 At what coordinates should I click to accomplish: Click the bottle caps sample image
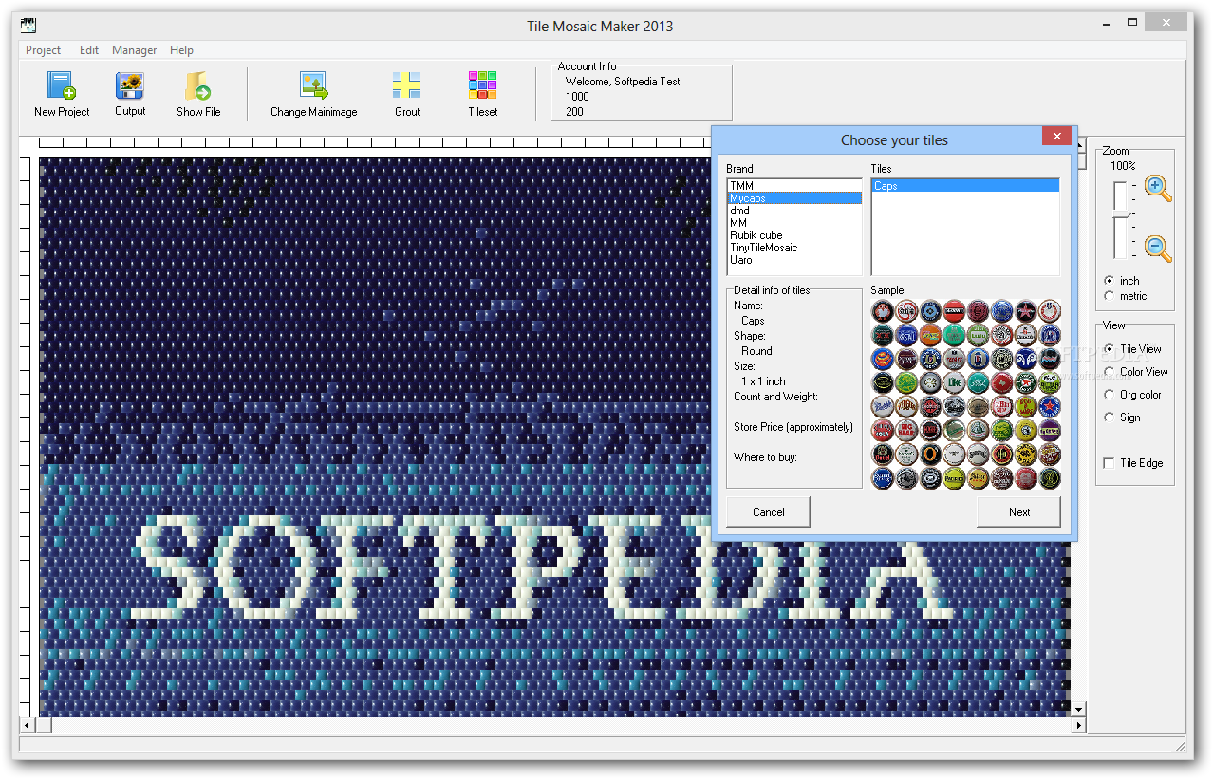coord(966,395)
